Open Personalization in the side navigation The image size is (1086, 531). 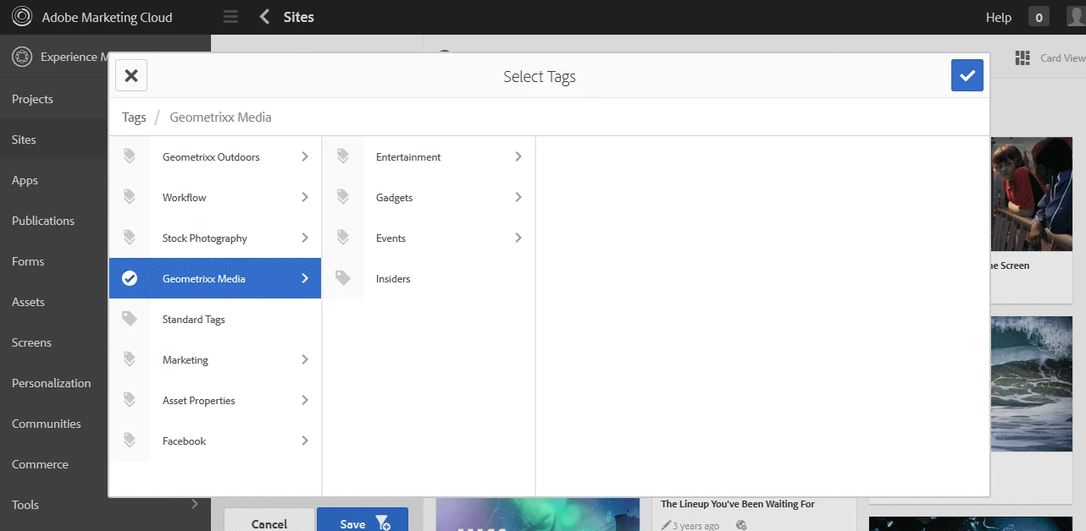click(51, 383)
